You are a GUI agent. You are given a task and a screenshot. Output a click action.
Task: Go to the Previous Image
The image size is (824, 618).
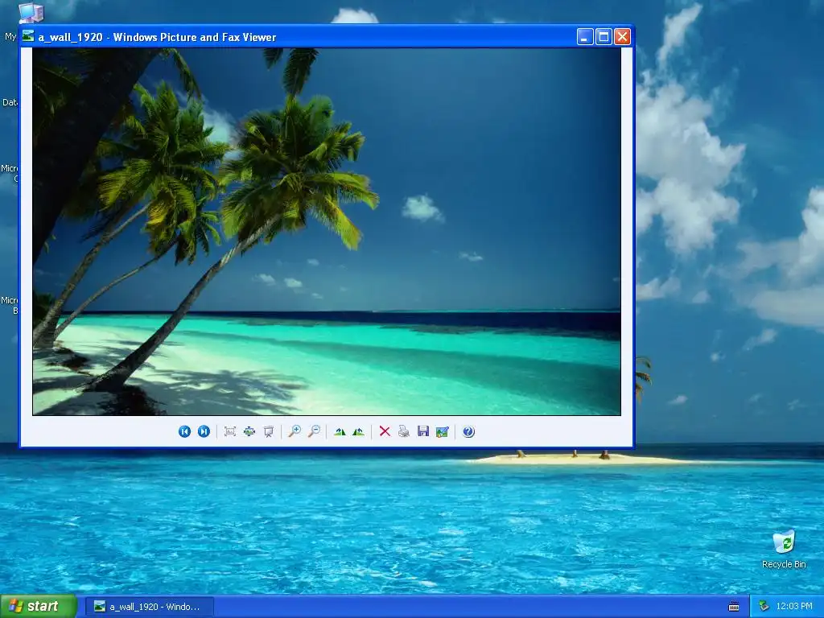184,431
